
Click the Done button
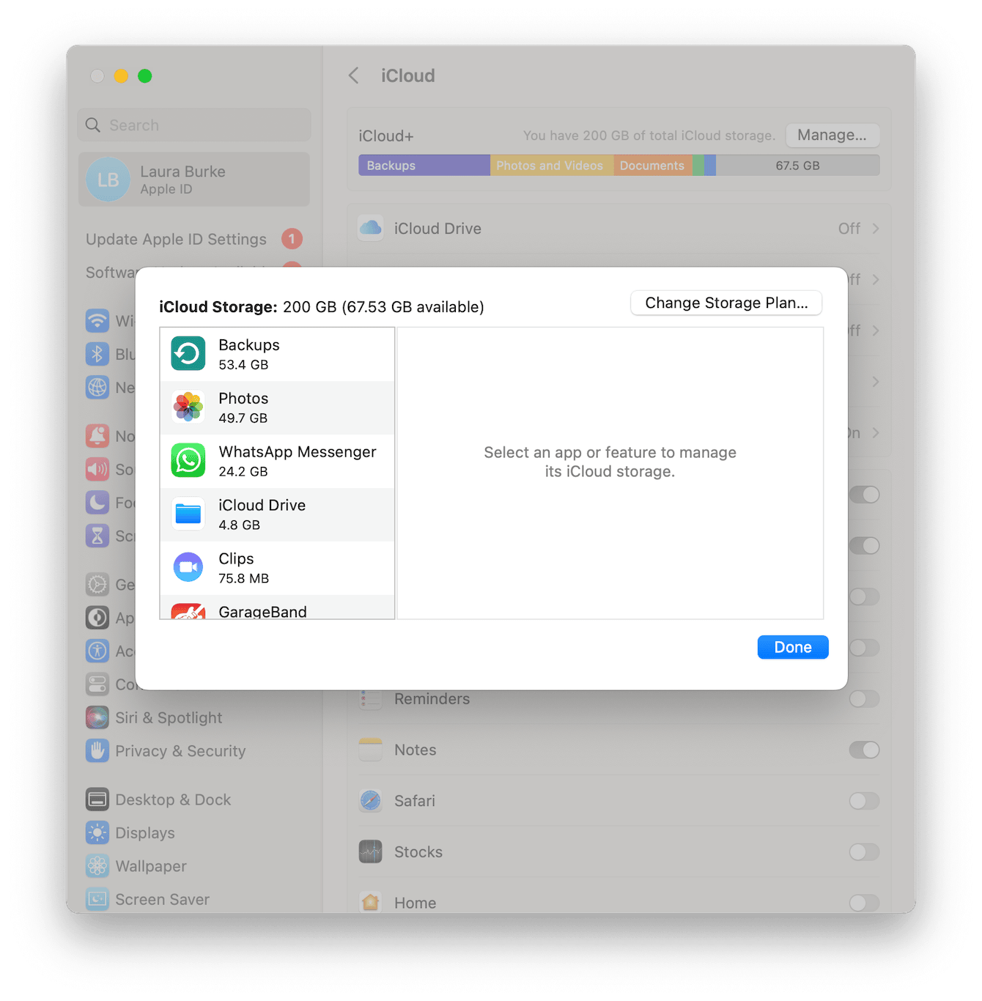793,647
